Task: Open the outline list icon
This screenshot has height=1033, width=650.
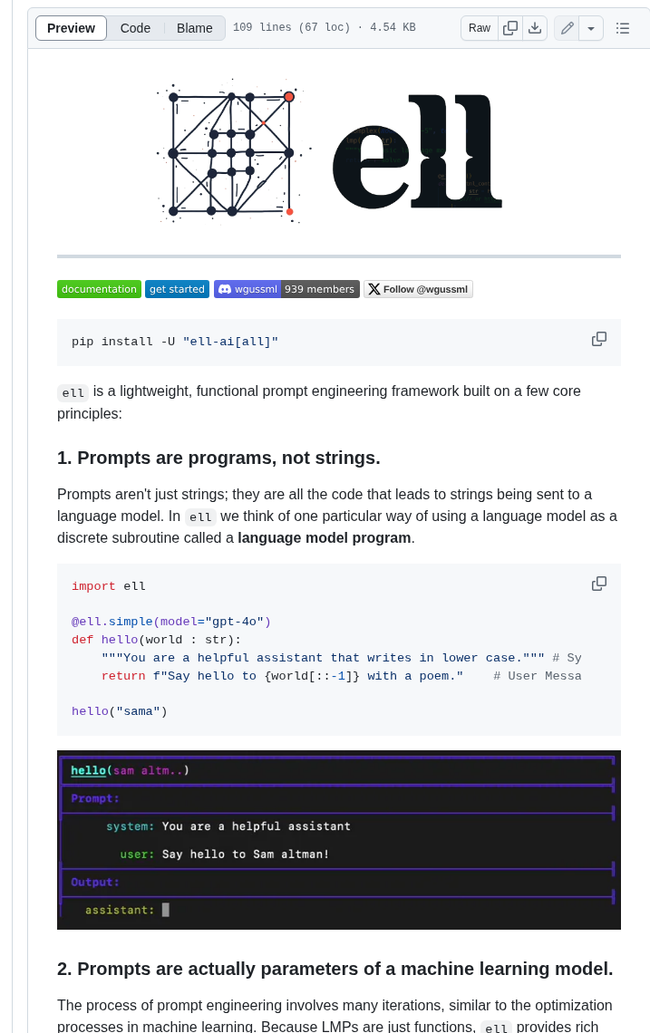Action: click(622, 28)
